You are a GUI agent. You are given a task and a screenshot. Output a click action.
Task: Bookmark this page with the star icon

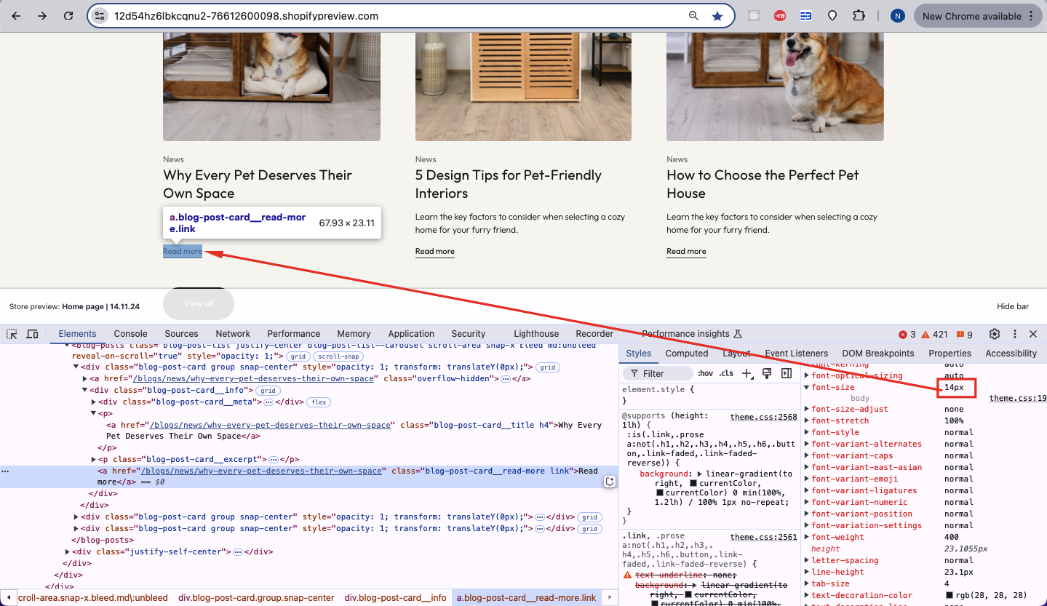(717, 16)
